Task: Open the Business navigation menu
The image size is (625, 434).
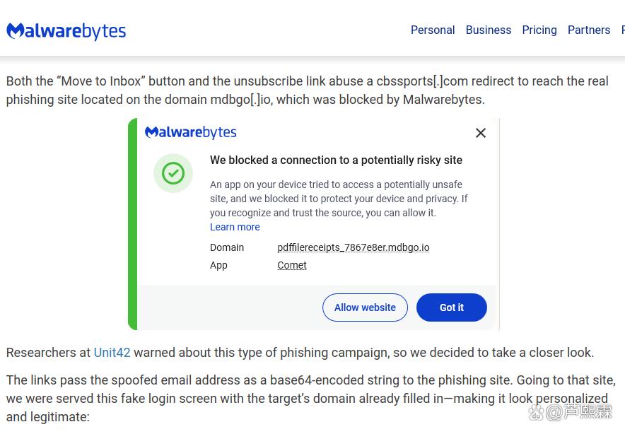Action: coord(489,30)
